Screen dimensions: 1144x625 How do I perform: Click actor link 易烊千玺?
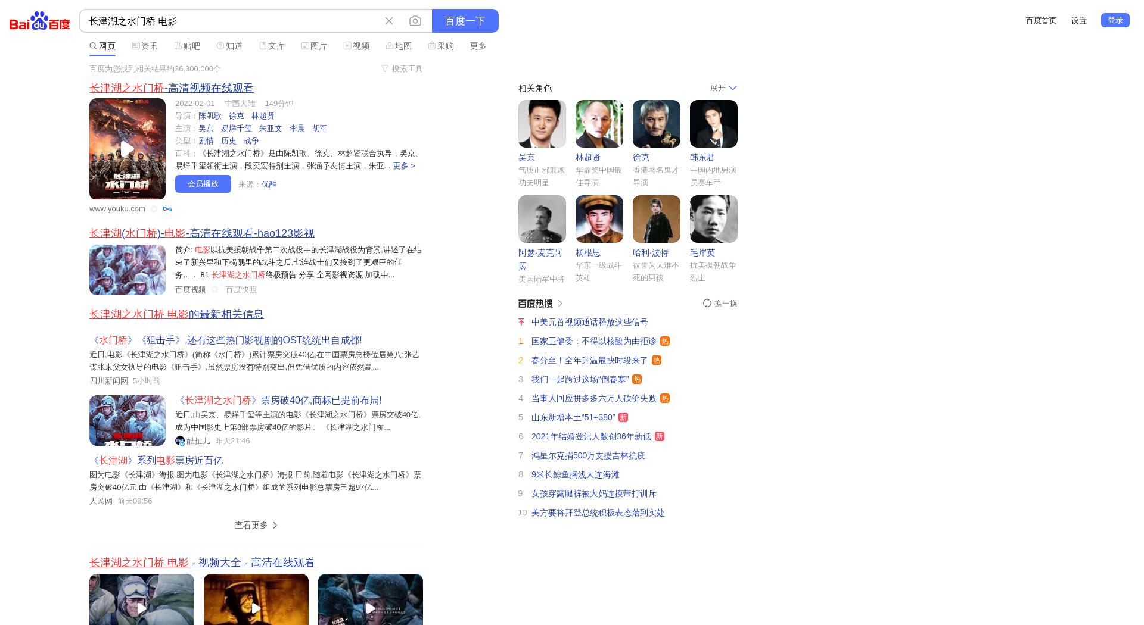click(237, 129)
